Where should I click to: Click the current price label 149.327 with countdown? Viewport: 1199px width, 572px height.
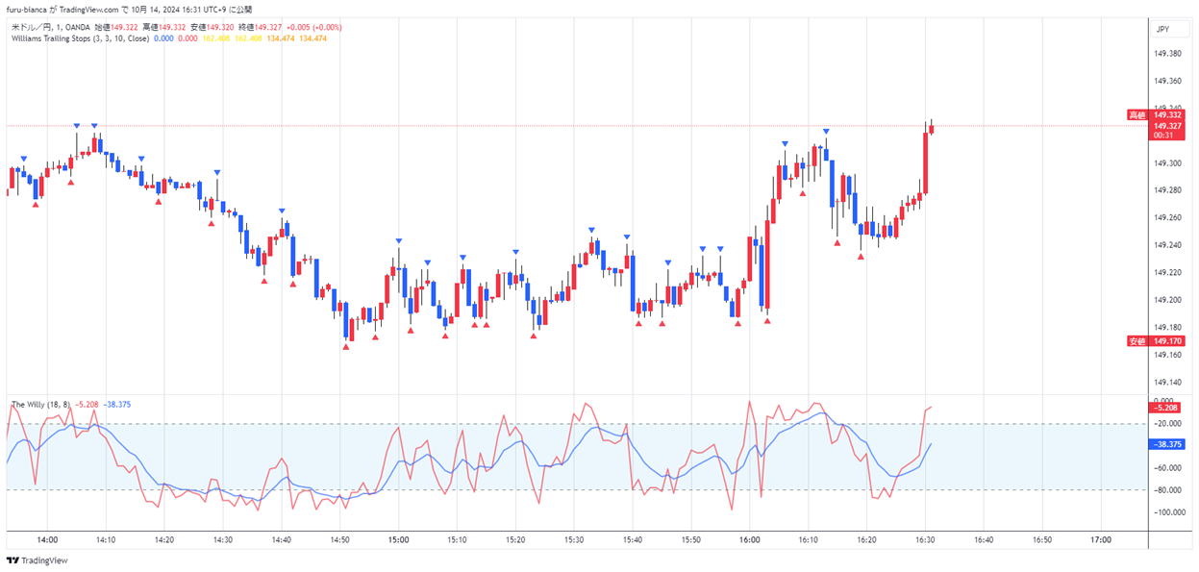coord(1168,131)
